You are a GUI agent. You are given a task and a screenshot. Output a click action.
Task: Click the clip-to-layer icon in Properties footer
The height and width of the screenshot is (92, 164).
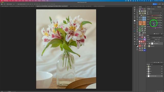point(154,33)
